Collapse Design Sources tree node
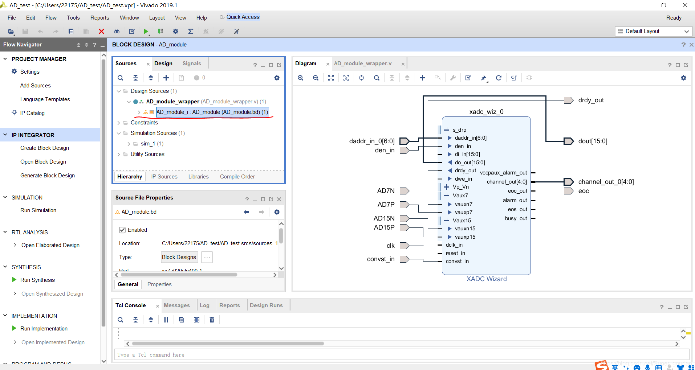Viewport: 695px width, 370px height. (118, 91)
